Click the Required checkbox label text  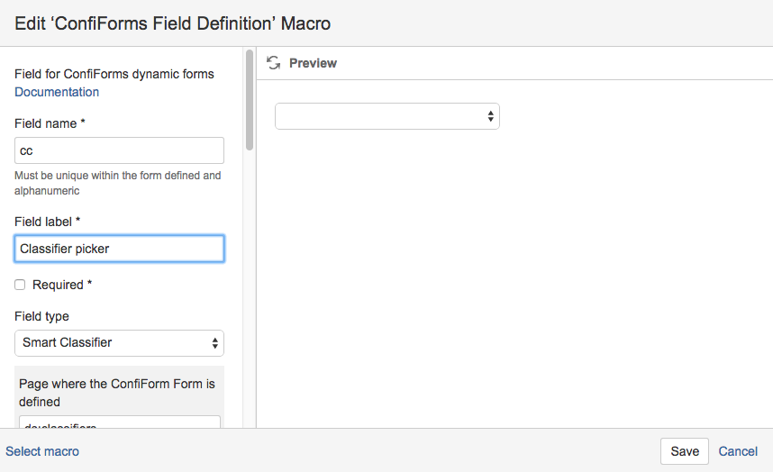pyautogui.click(x=62, y=285)
